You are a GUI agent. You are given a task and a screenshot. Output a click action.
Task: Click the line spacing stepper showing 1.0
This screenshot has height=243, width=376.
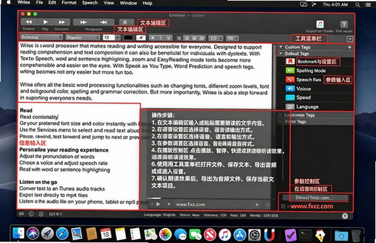tap(215, 38)
